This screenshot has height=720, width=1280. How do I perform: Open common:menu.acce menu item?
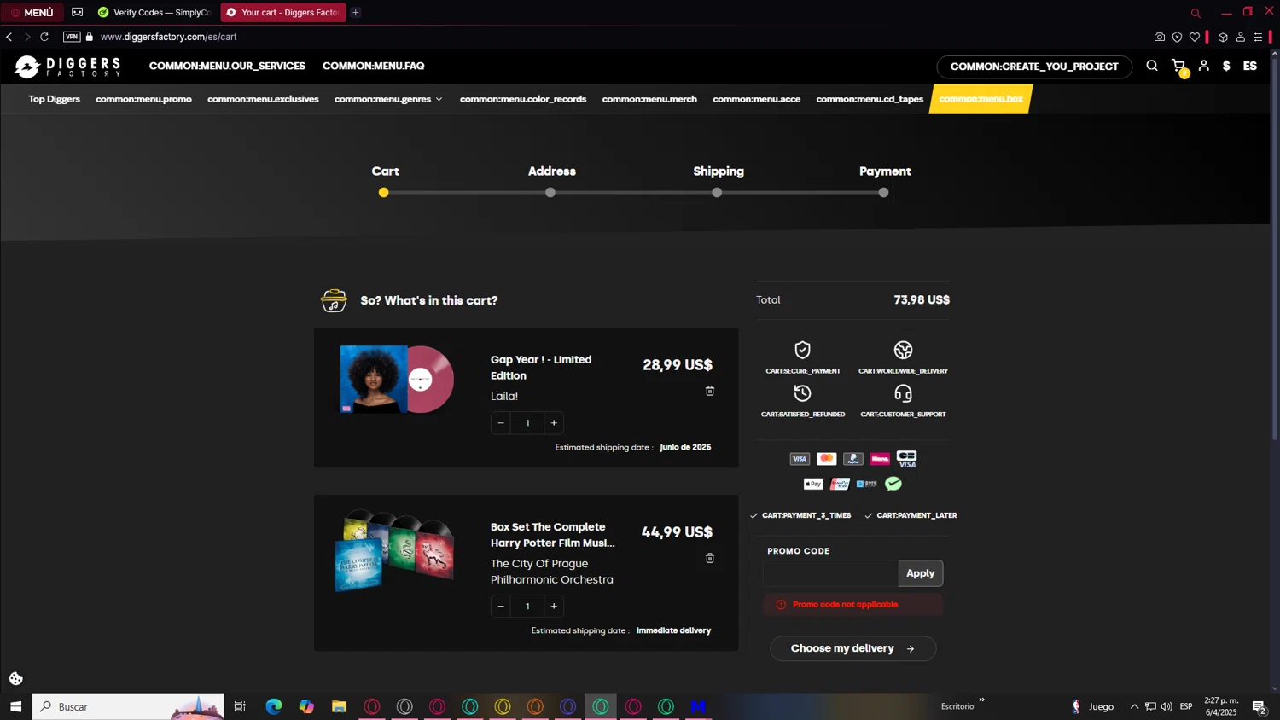tap(756, 99)
